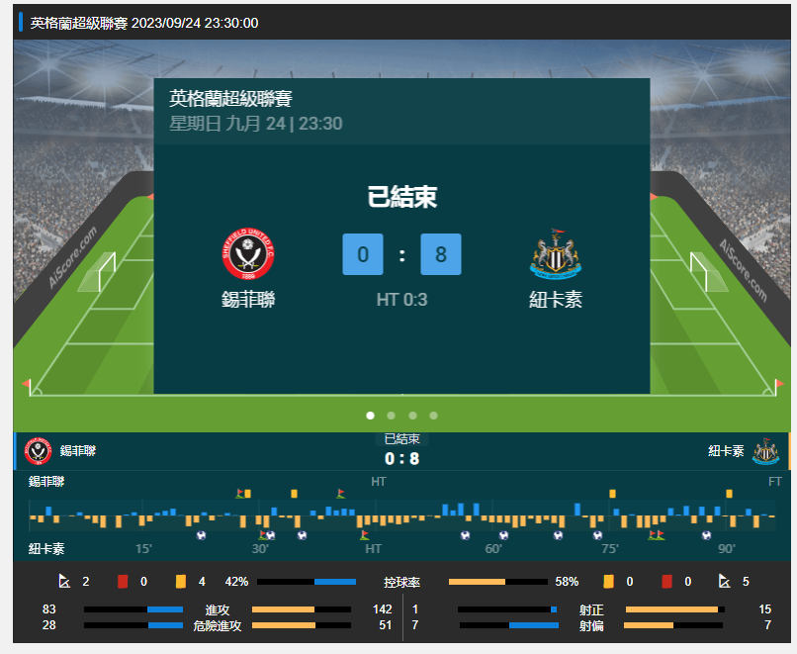Viewport: 797px width, 654px height.
Task: Select the first carousel dot indicator
Action: [x=370, y=416]
